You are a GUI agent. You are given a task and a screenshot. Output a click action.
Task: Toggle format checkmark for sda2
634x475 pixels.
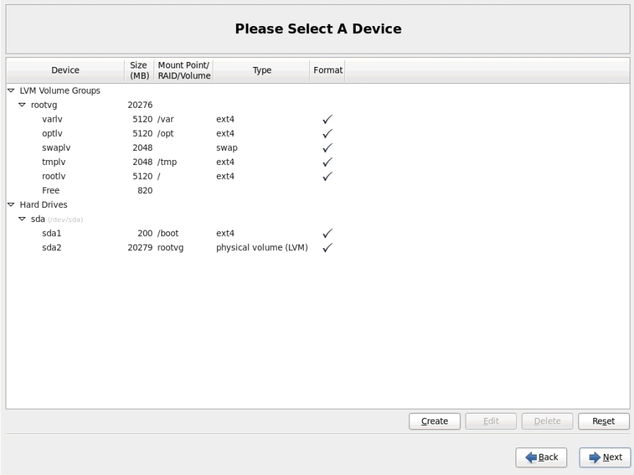tap(328, 247)
